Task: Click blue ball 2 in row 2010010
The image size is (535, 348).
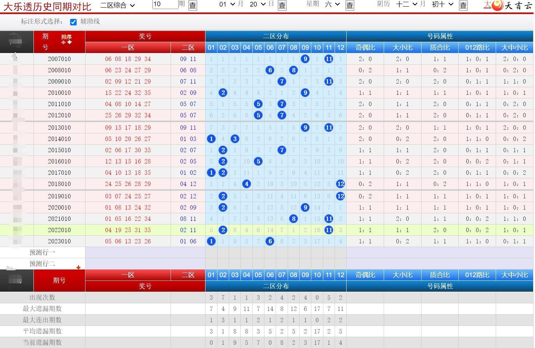Action: point(223,93)
